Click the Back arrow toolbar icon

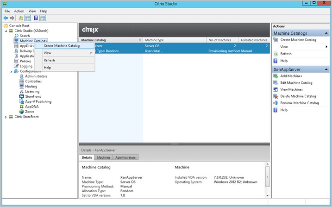click(x=5, y=18)
